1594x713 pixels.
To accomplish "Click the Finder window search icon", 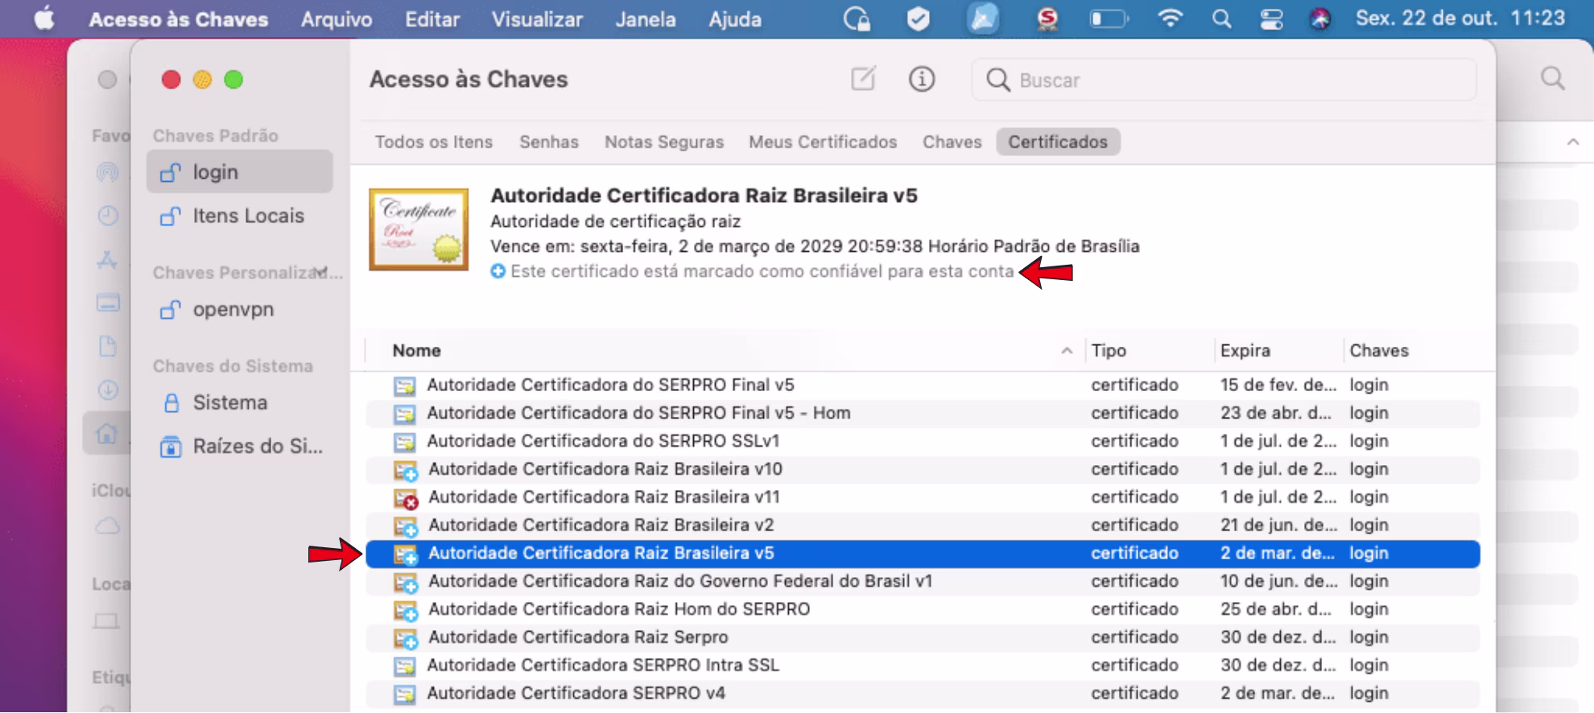I will click(x=1552, y=79).
